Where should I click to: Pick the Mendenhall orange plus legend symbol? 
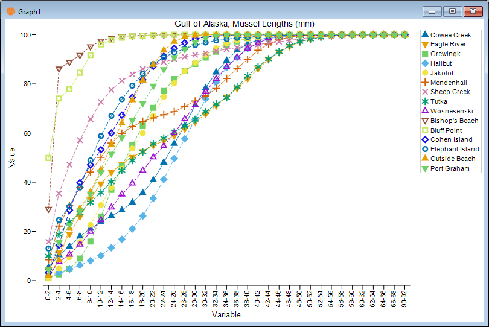[x=425, y=83]
